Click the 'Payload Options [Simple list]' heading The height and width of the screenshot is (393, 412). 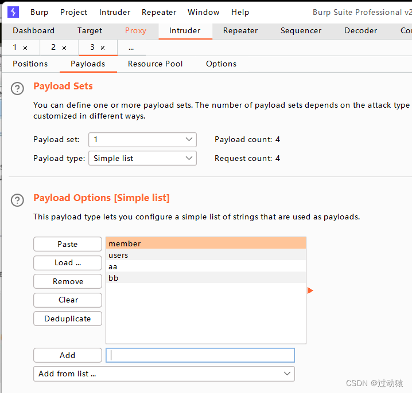(x=102, y=198)
